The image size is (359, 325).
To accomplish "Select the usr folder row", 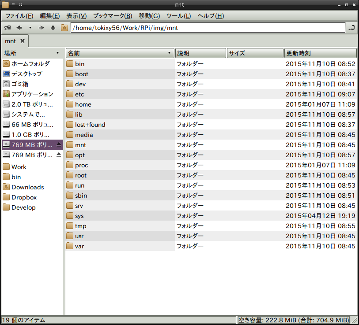I will pyautogui.click(x=211, y=236).
